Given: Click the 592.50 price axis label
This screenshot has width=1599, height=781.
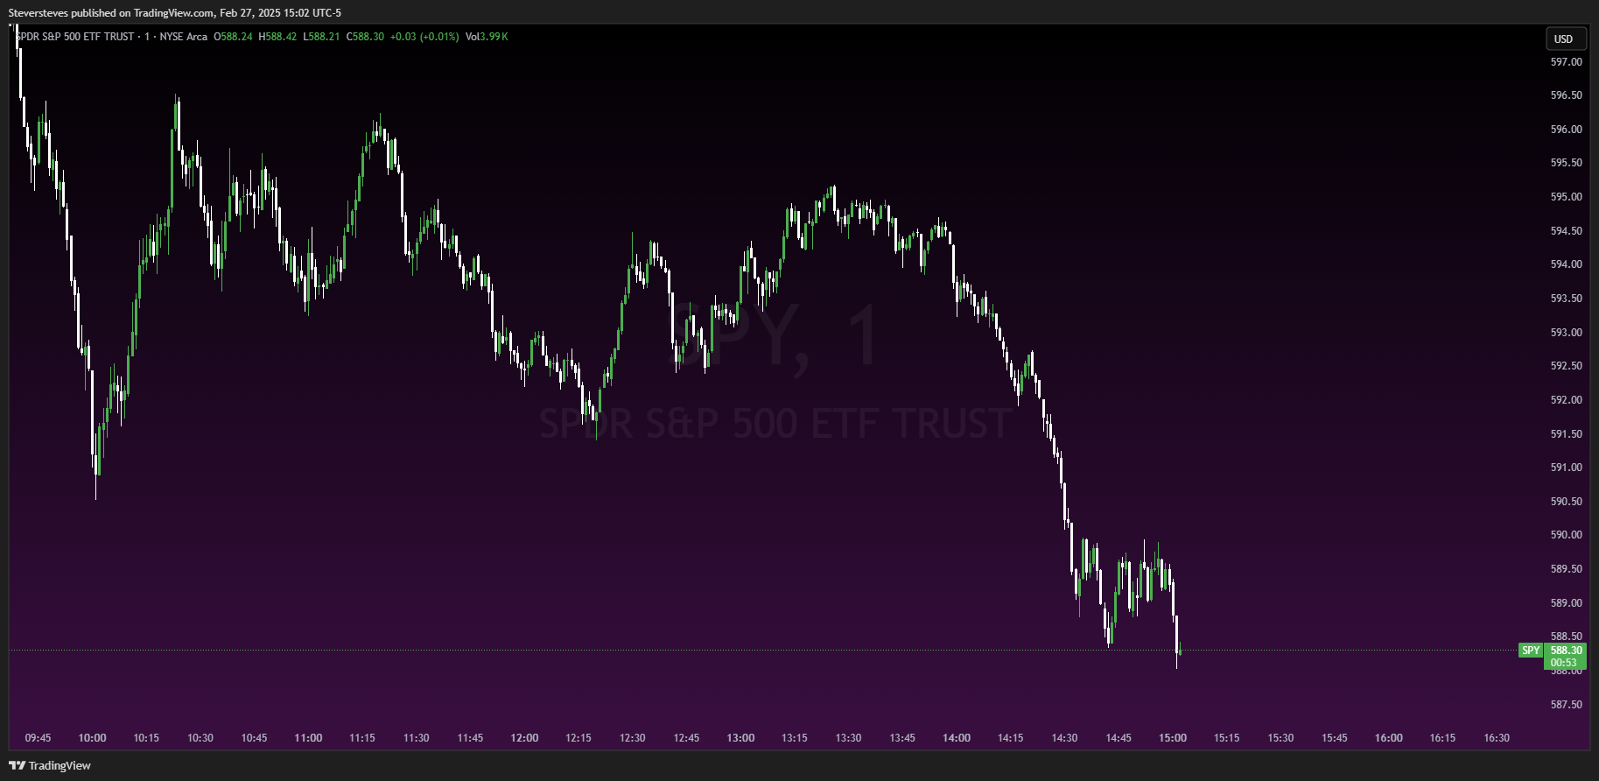Looking at the screenshot, I should pyautogui.click(x=1566, y=366).
